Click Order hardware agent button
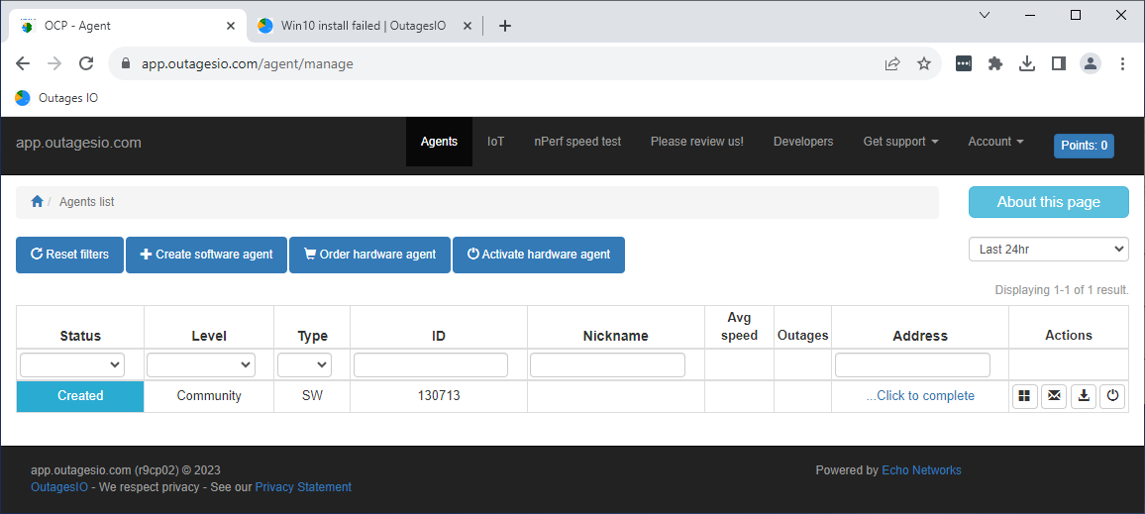Image resolution: width=1145 pixels, height=514 pixels. point(369,255)
